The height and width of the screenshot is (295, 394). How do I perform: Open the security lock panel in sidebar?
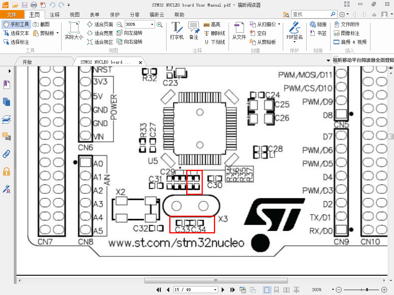coord(7,171)
